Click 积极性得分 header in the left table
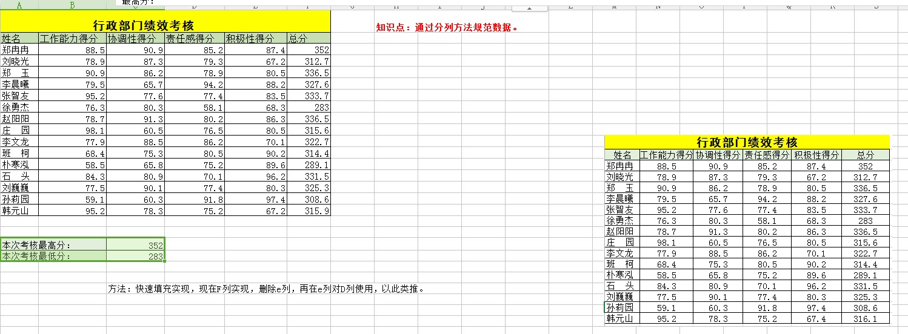Screen dimensions: 908x334 coord(256,39)
